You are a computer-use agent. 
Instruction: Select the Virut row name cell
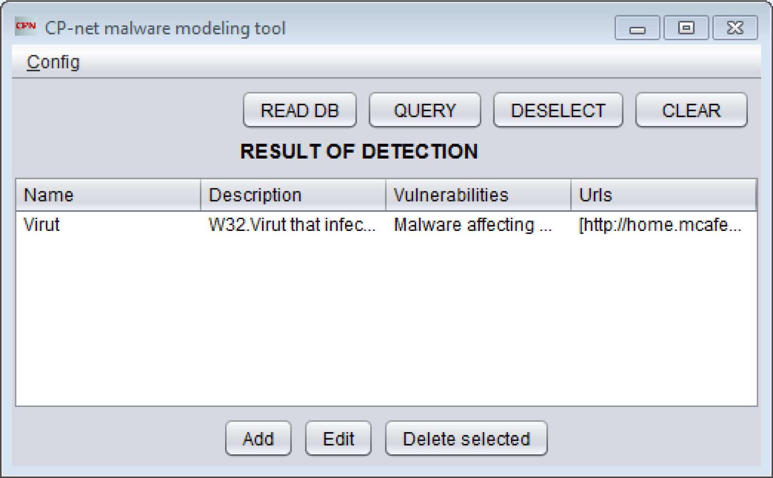coord(108,225)
